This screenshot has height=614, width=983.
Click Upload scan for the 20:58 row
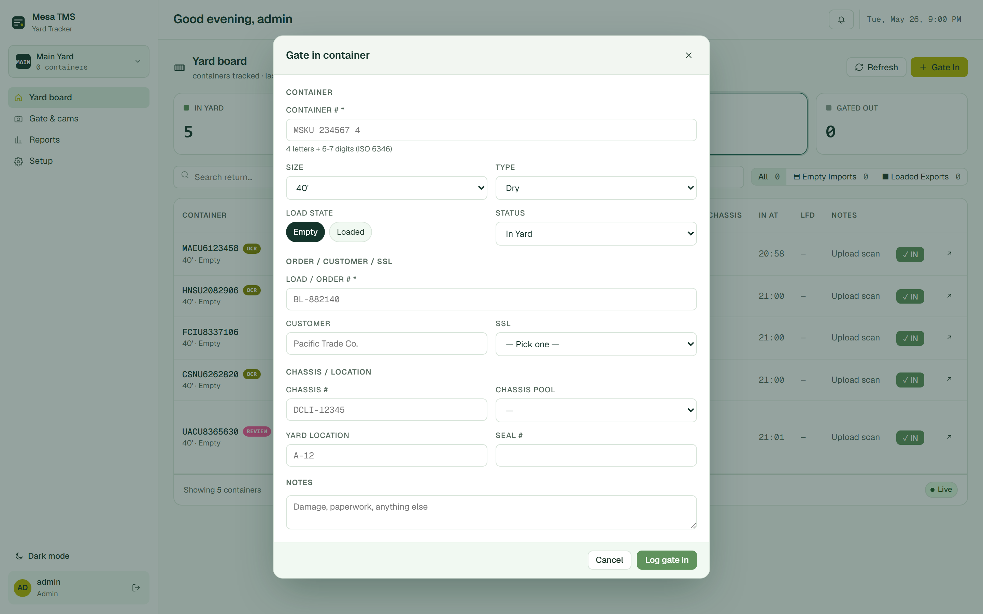[x=855, y=253]
